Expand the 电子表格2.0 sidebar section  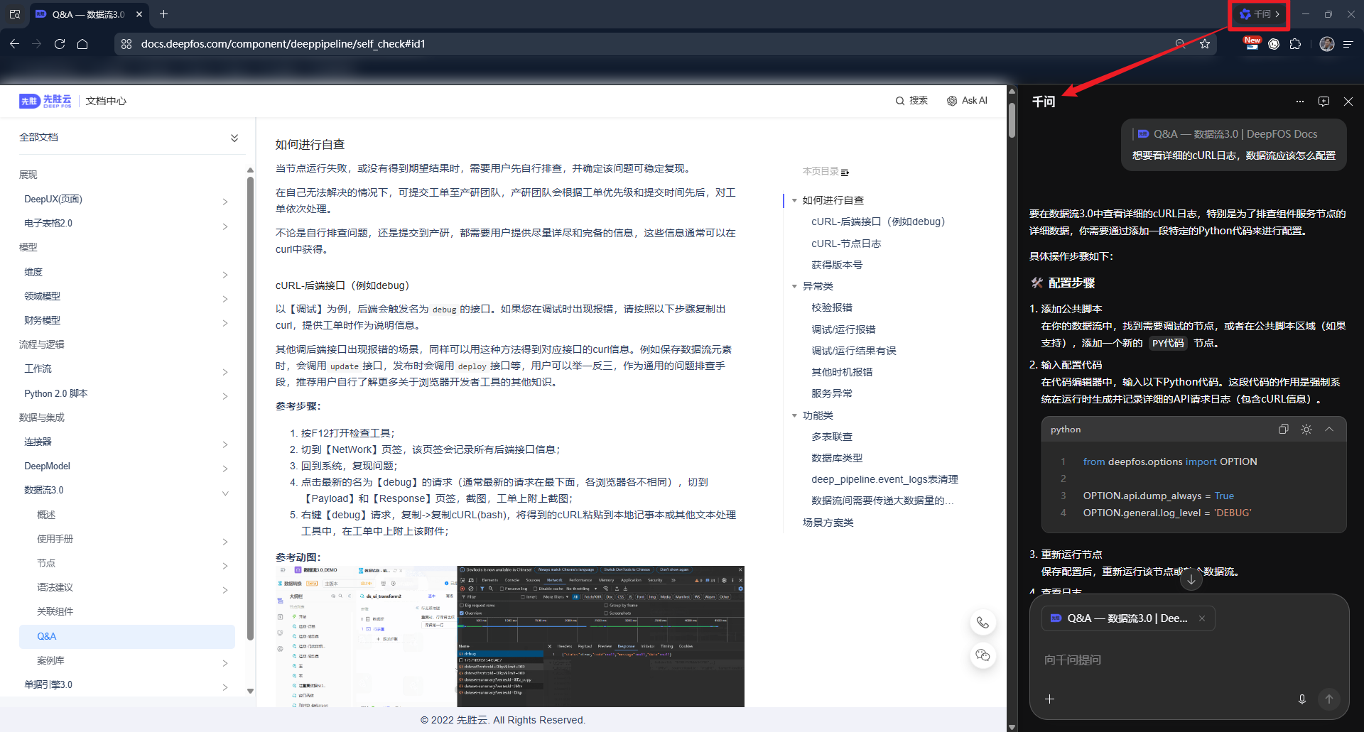[x=224, y=226]
